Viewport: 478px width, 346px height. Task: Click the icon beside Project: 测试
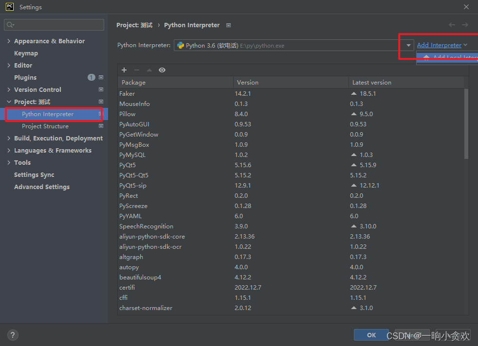(x=101, y=102)
